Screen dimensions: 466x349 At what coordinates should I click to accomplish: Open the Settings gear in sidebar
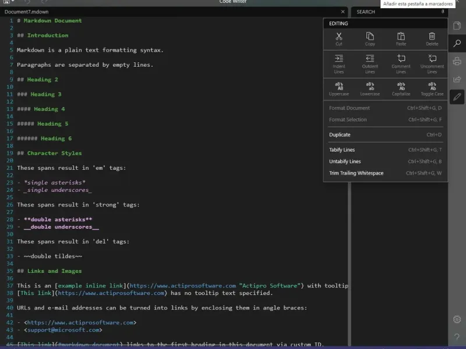pos(457,319)
